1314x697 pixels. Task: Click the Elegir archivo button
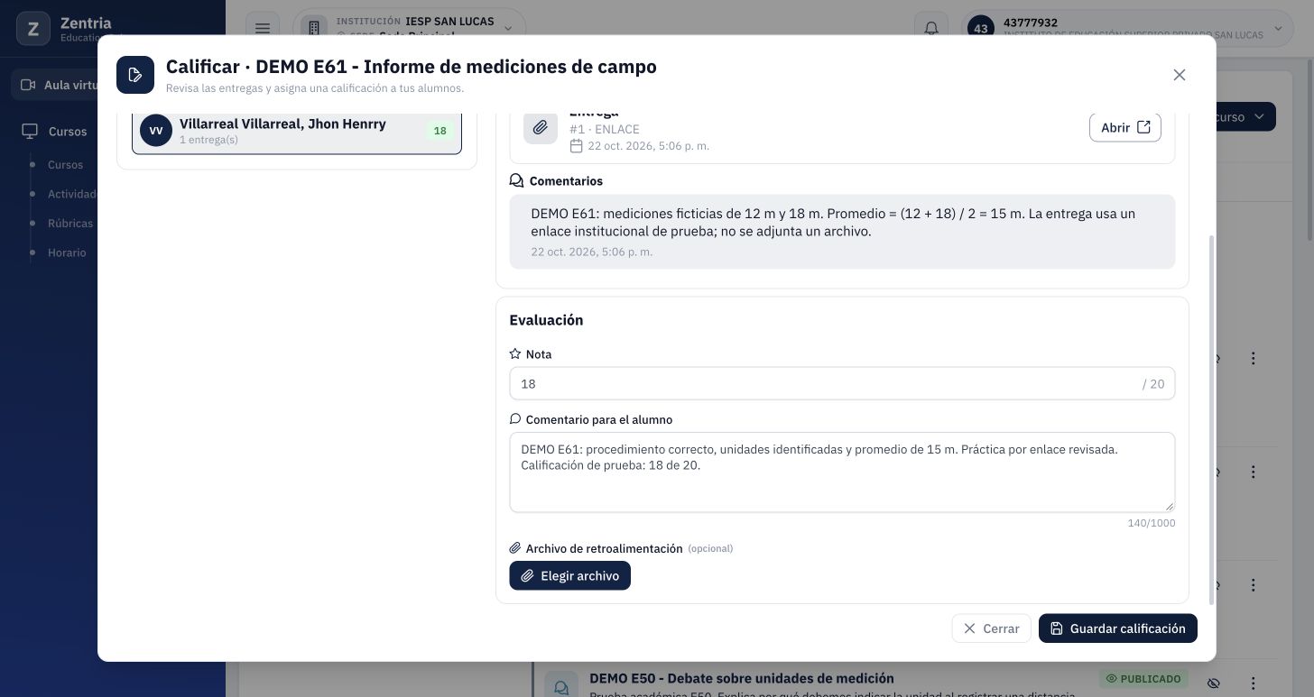[569, 575]
